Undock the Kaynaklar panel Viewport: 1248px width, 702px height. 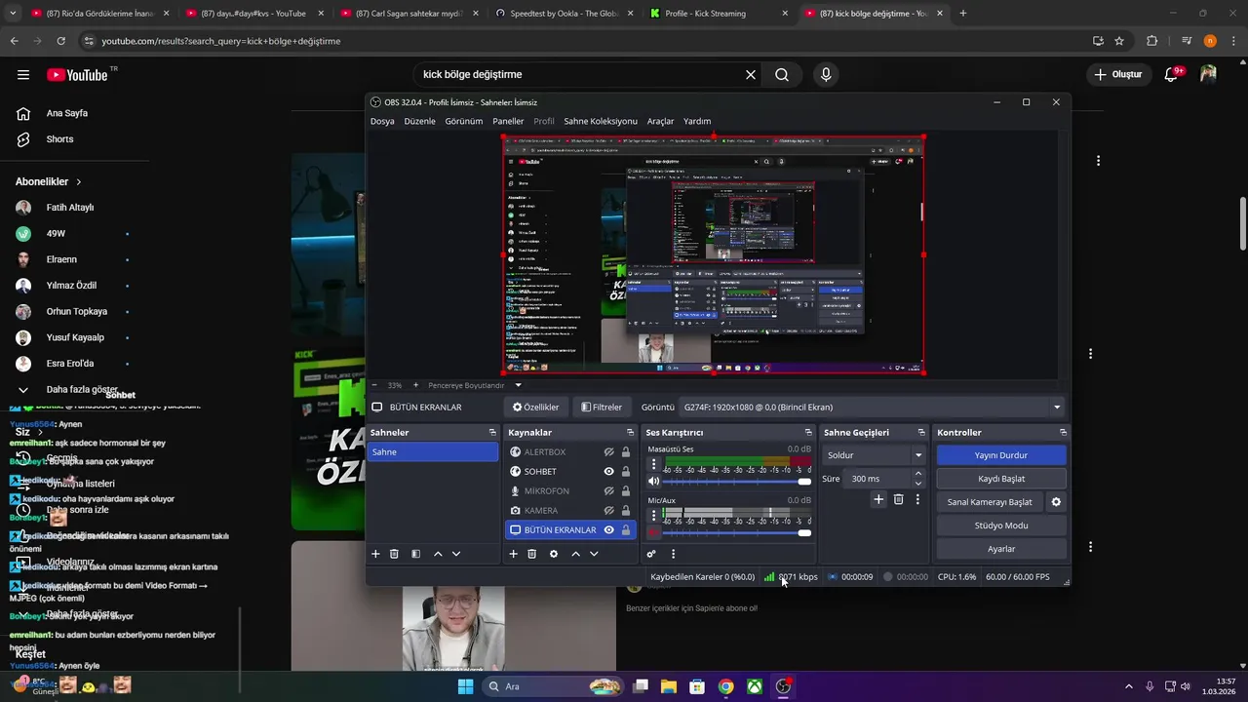(630, 432)
